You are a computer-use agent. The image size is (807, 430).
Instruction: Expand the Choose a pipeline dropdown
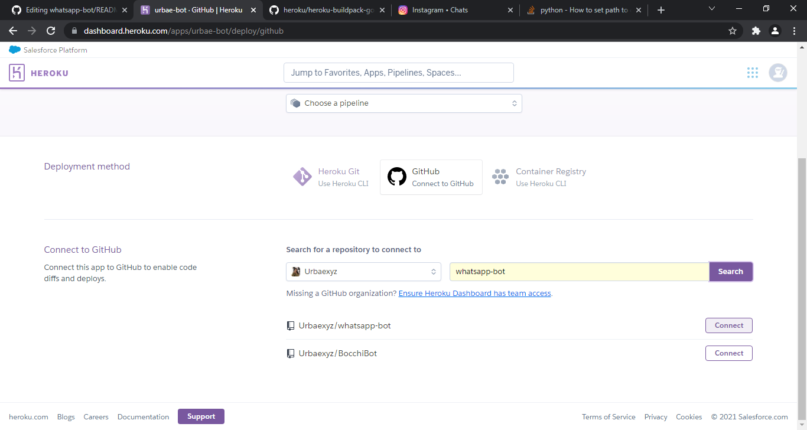(x=403, y=103)
